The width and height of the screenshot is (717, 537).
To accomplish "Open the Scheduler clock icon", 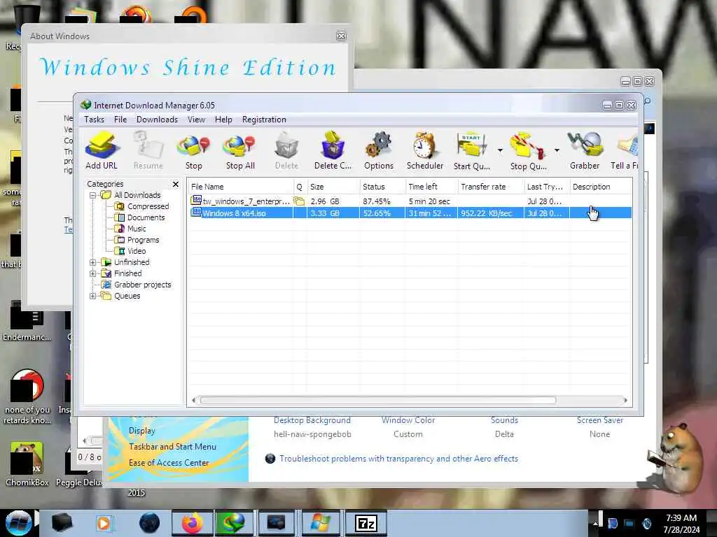I will pyautogui.click(x=425, y=151).
